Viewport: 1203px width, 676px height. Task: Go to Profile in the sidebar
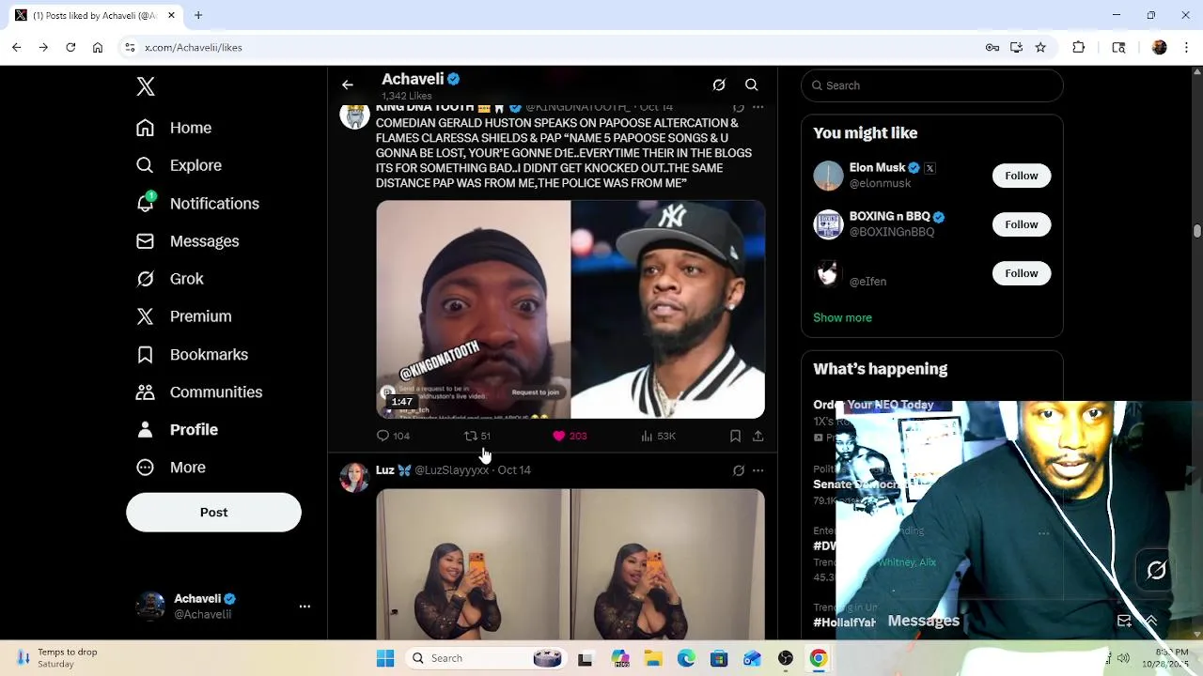coord(178,429)
